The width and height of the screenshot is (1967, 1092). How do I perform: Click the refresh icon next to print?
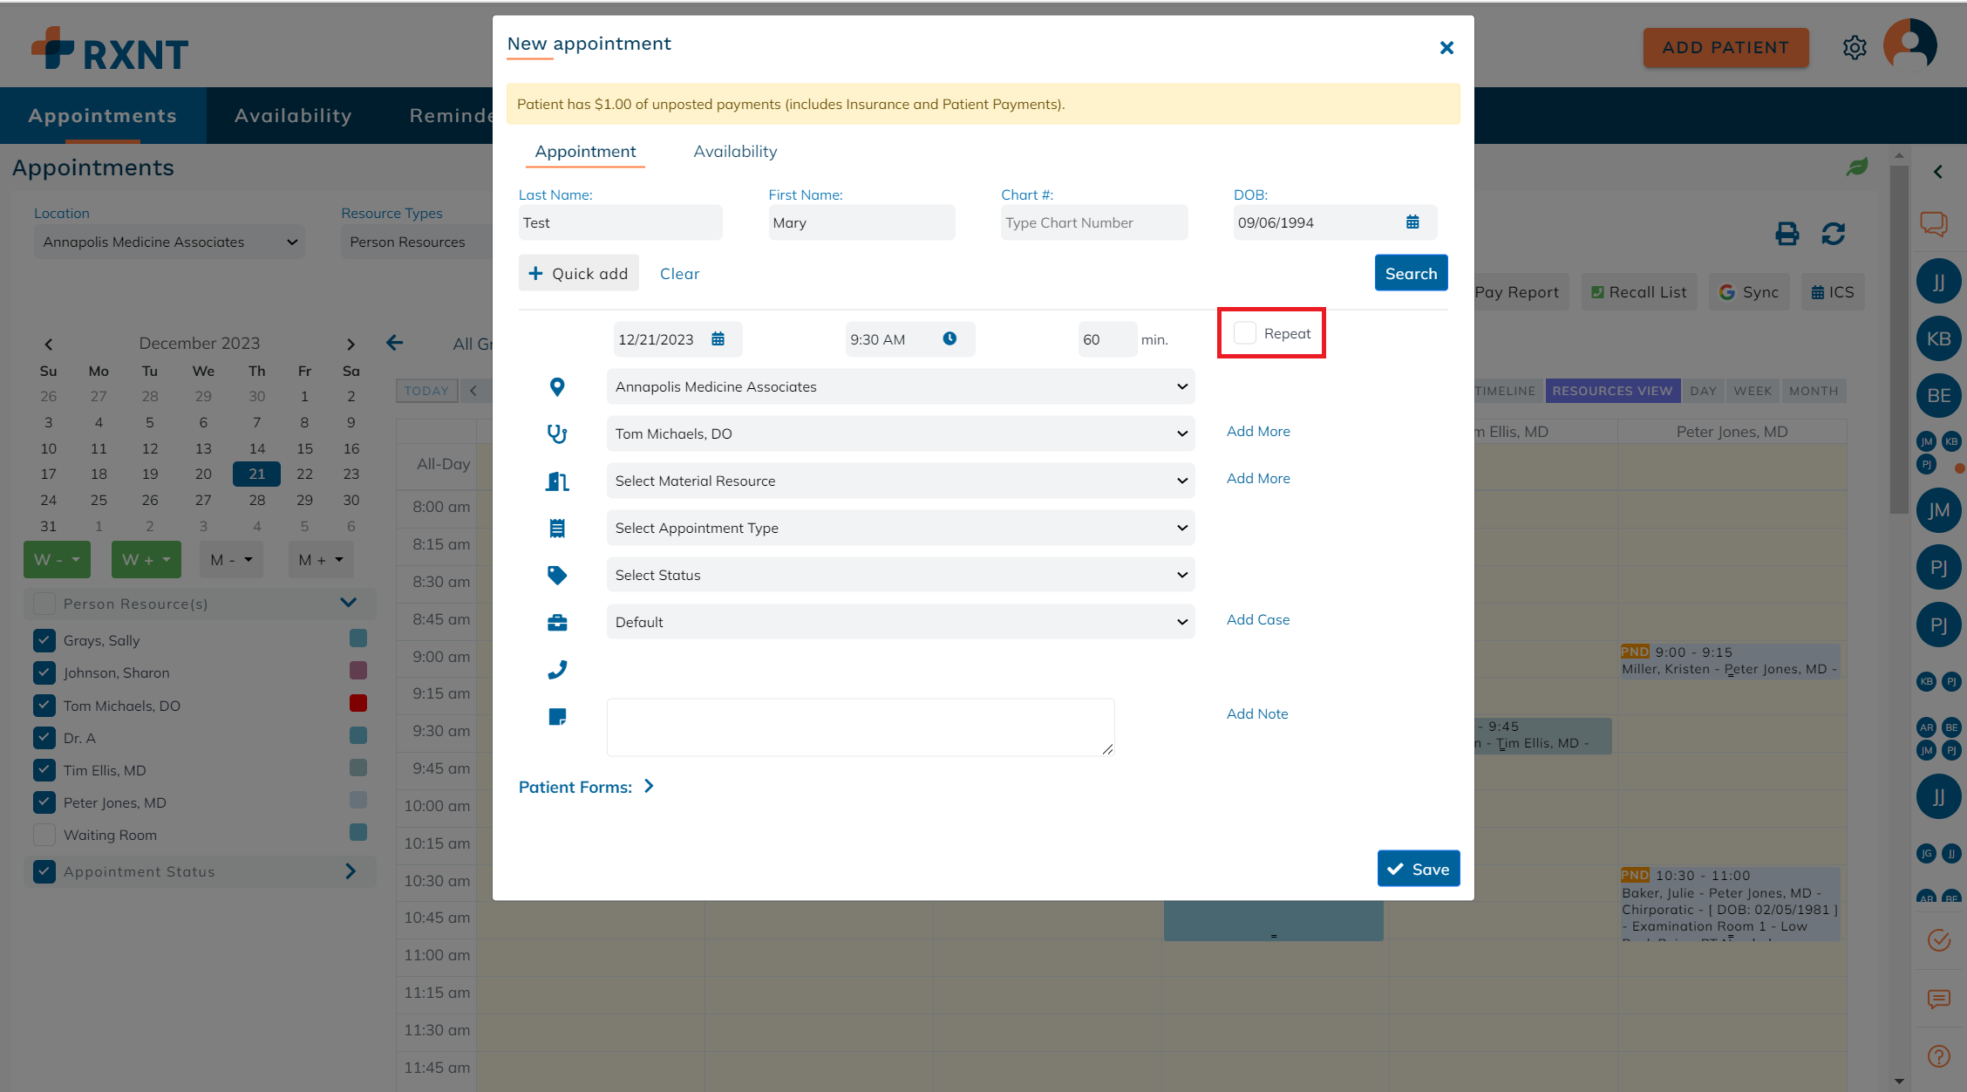(x=1834, y=234)
